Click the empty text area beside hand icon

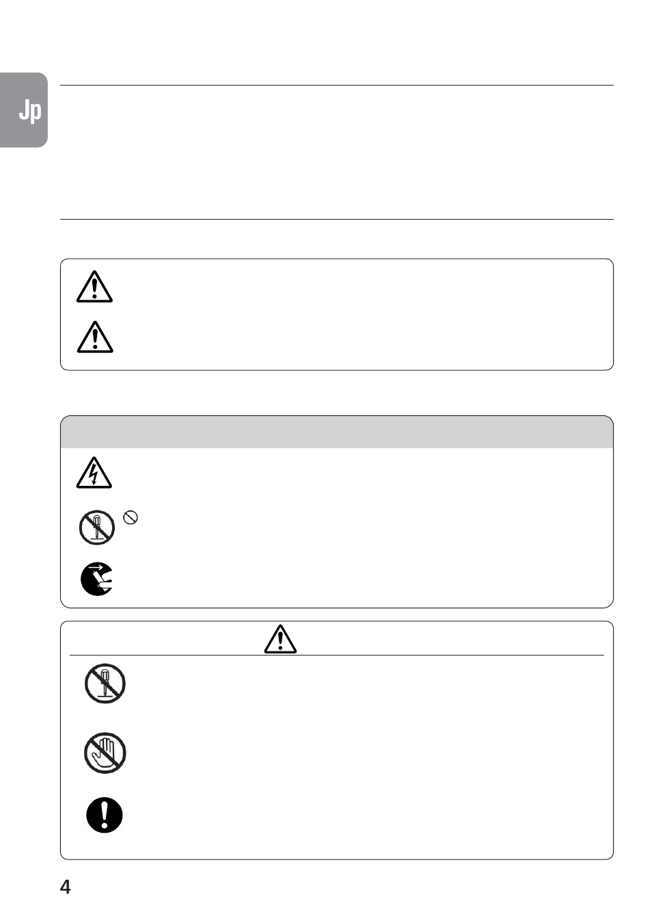click(369, 753)
